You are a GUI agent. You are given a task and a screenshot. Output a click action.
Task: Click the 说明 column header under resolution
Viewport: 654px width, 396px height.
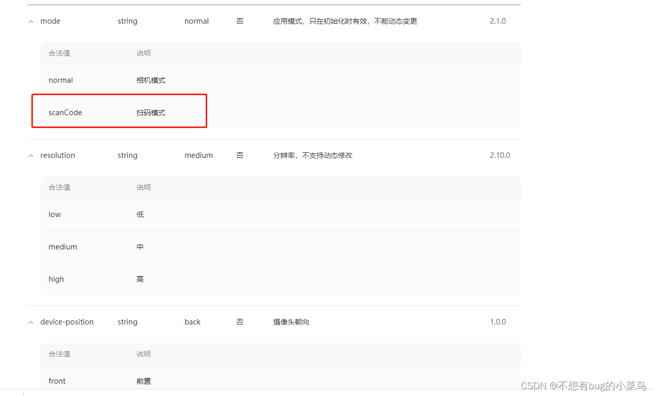click(143, 187)
